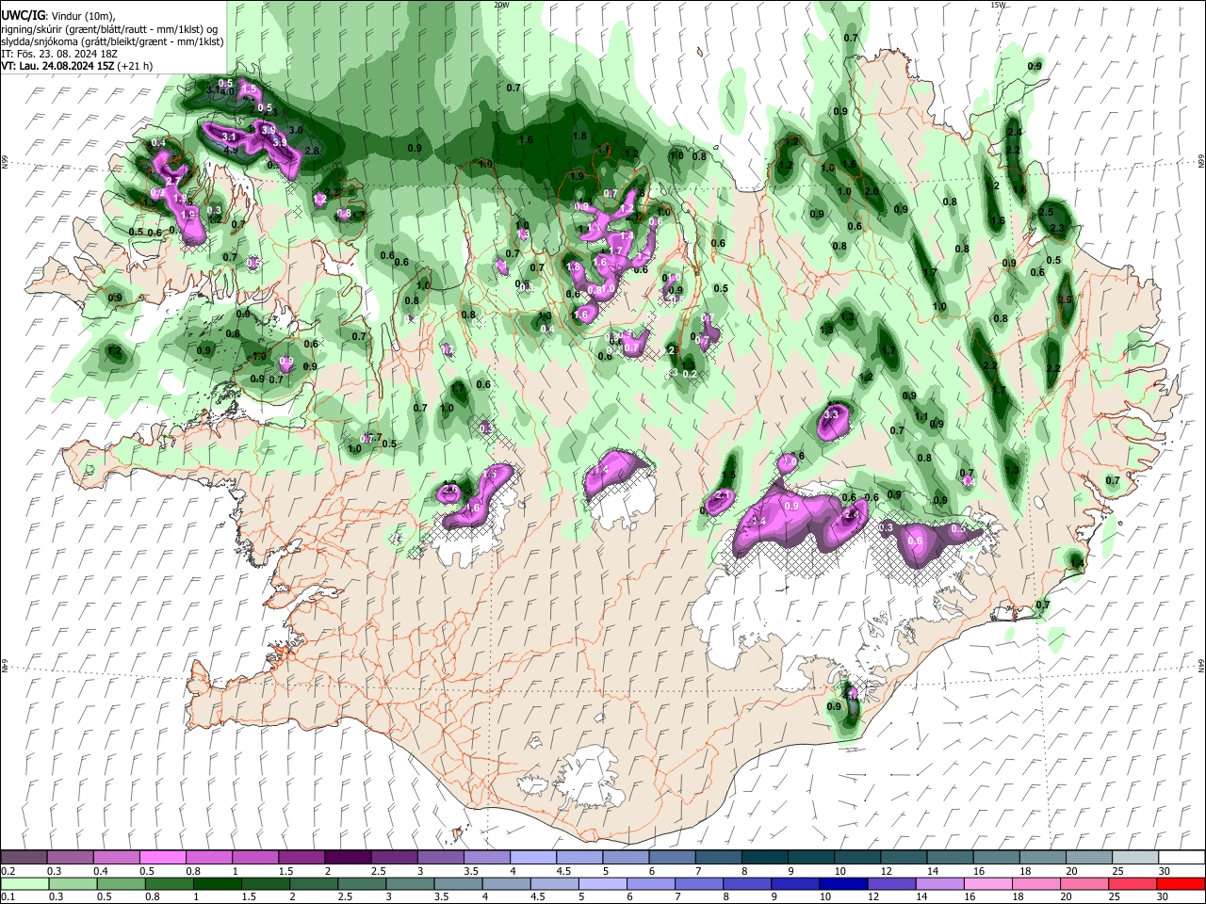Click the '3.3' precipitation value on the map
1206x904 pixels.
(x=831, y=414)
